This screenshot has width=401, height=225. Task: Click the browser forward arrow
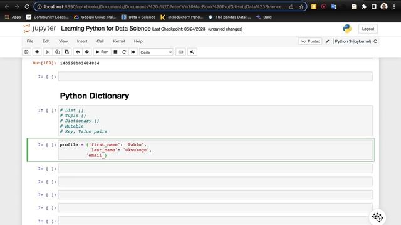pos(17,7)
